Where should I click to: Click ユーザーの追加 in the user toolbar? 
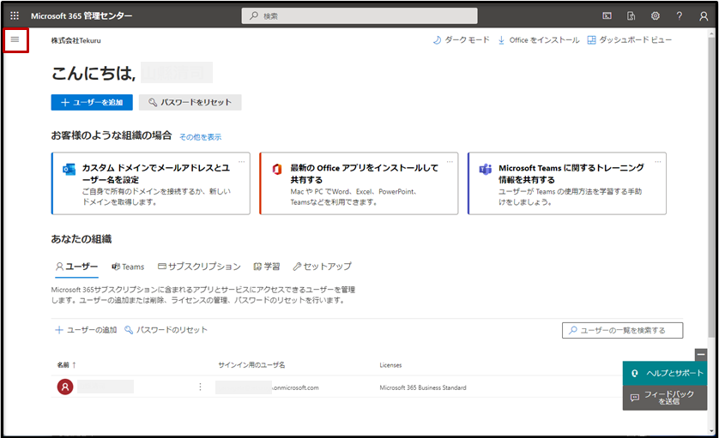pos(86,330)
